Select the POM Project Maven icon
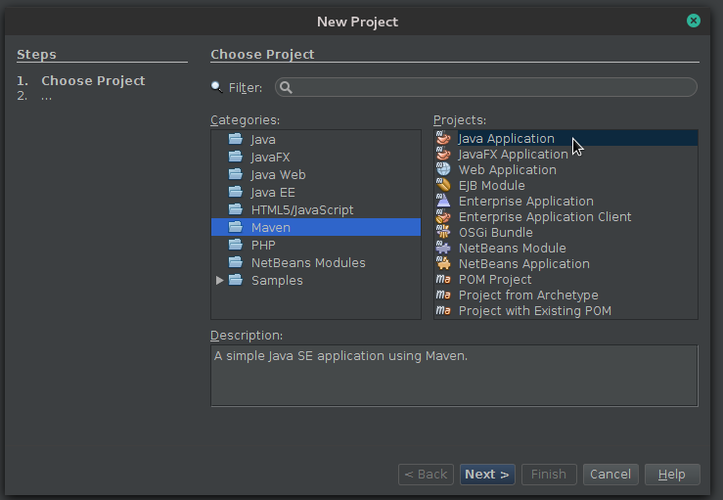The image size is (723, 500). (443, 280)
